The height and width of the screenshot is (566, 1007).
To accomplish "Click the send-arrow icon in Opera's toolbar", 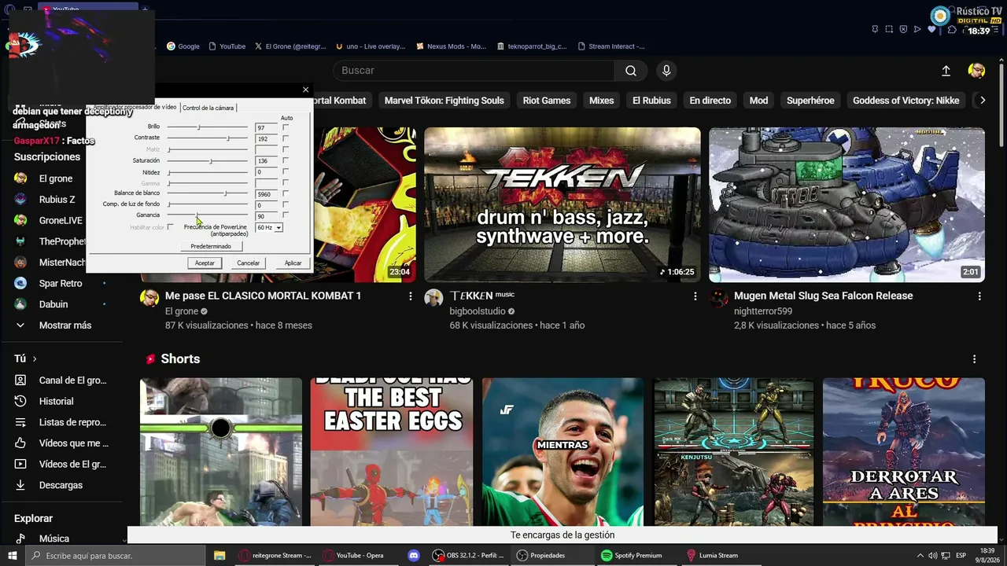I will [917, 29].
